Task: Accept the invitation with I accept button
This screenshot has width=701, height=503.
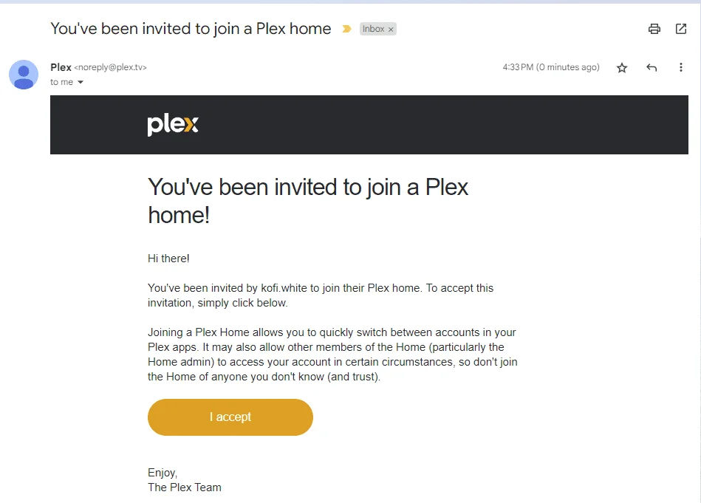Action: 230,417
